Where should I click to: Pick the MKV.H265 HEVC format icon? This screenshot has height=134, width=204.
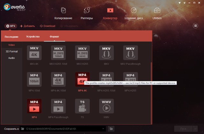pos(82,53)
